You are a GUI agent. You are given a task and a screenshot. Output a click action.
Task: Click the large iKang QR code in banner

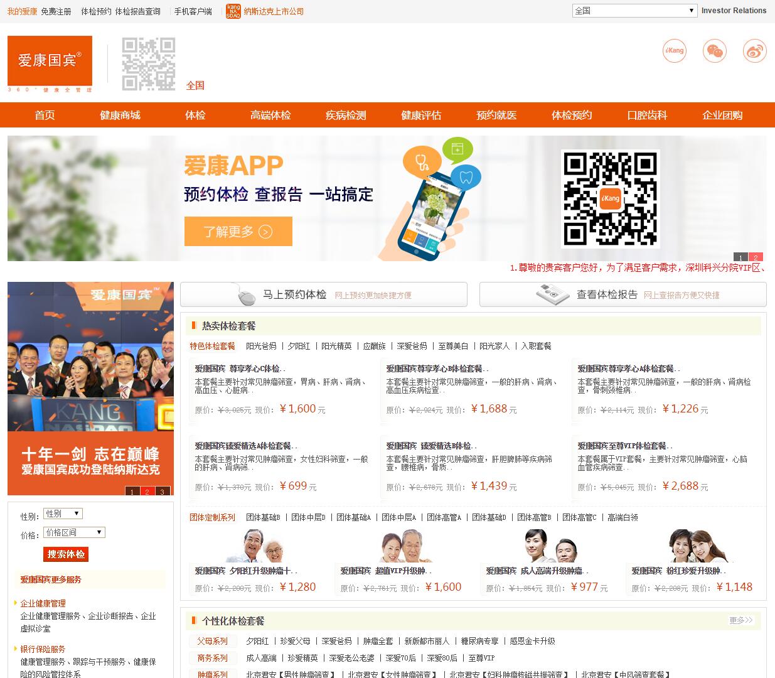pyautogui.click(x=610, y=198)
